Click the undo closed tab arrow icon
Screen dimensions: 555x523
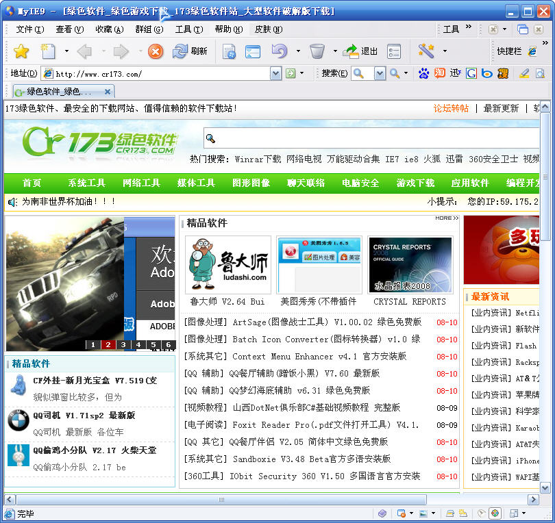(279, 51)
